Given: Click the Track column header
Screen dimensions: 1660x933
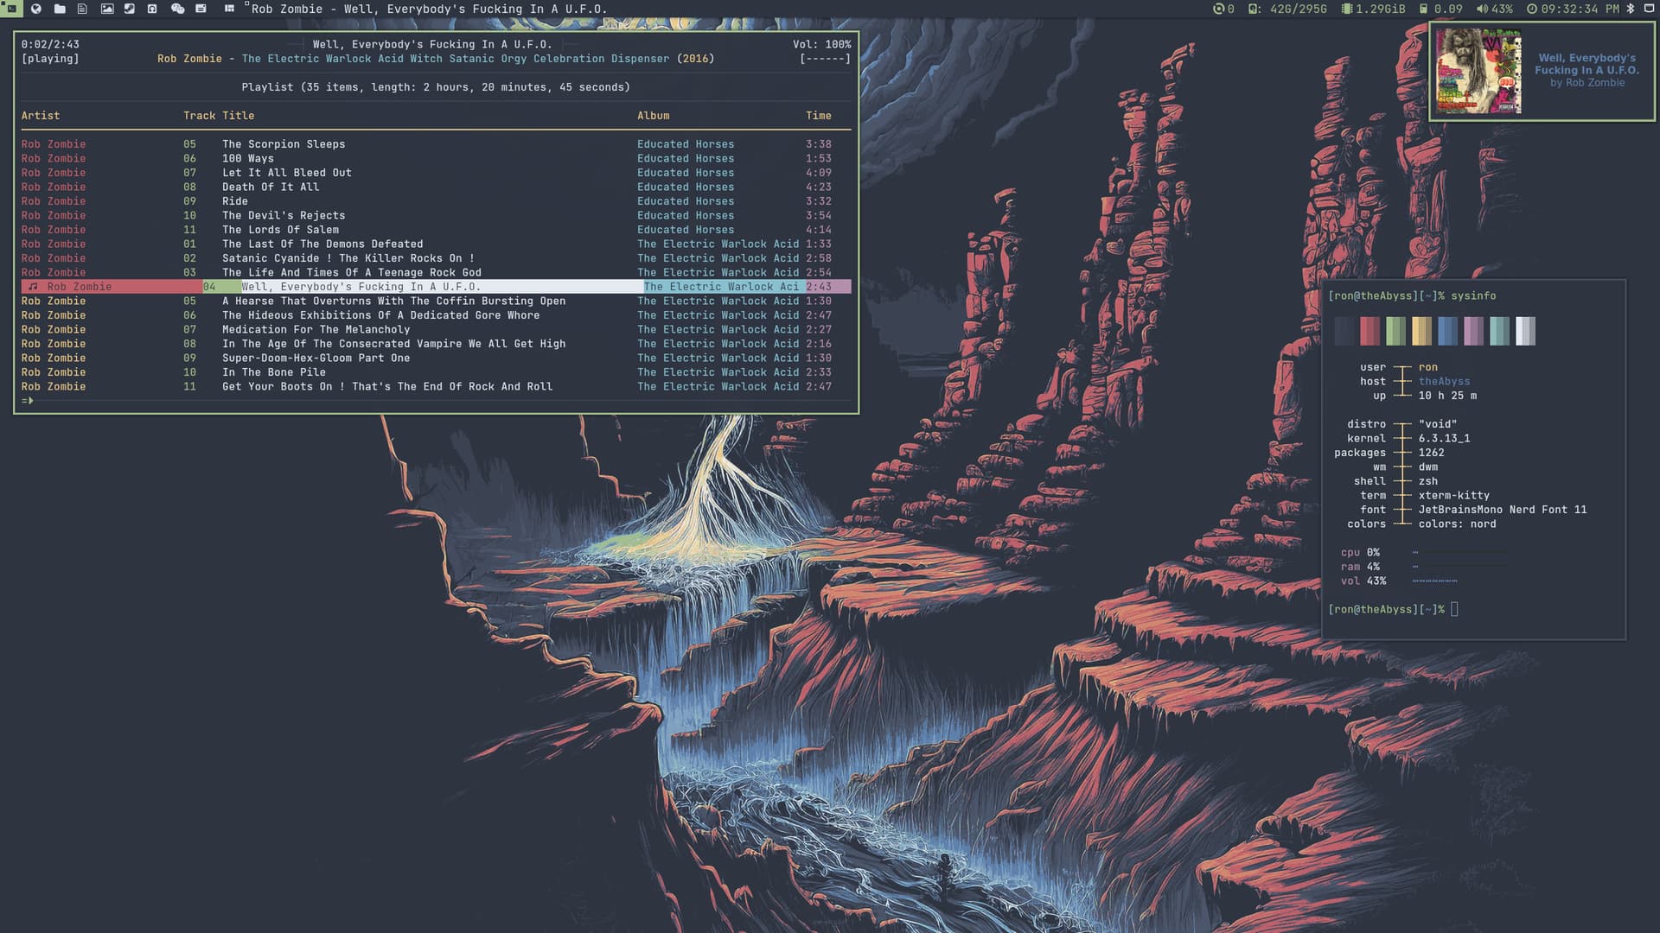Looking at the screenshot, I should 199,116.
